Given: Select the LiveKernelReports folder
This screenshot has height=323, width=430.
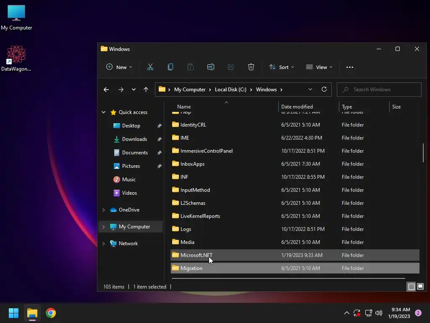Looking at the screenshot, I should tap(295, 216).
